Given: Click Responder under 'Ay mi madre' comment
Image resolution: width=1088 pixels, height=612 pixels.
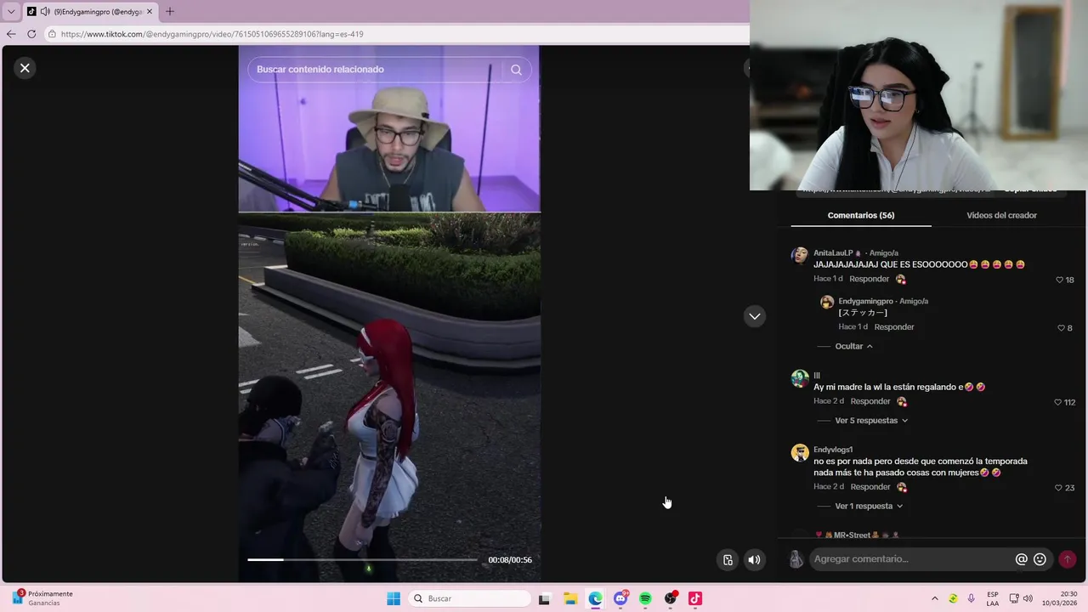Looking at the screenshot, I should click(x=870, y=401).
